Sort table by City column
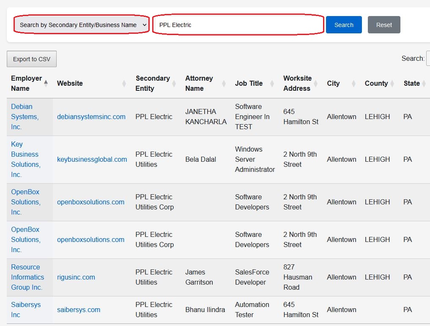430x326 pixels. pyautogui.click(x=342, y=83)
